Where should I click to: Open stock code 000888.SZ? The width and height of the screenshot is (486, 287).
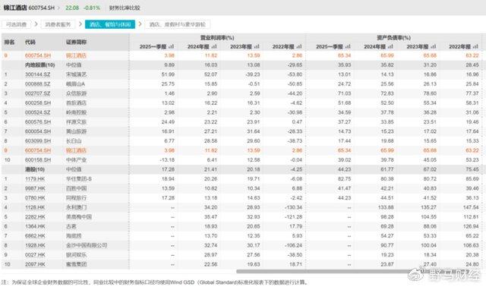pyautogui.click(x=37, y=84)
